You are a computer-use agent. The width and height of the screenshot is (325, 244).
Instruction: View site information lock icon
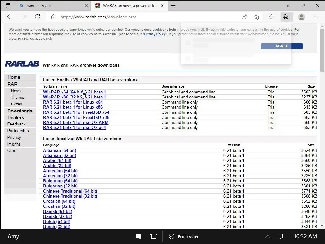[53, 17]
